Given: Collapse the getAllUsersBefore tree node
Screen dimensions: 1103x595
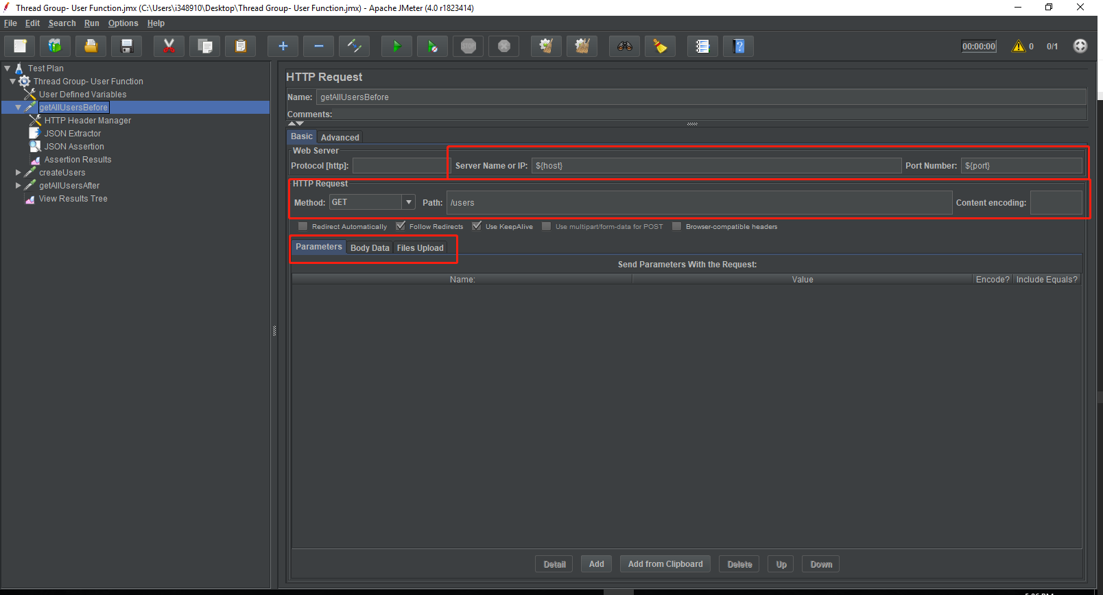Looking at the screenshot, I should [18, 107].
